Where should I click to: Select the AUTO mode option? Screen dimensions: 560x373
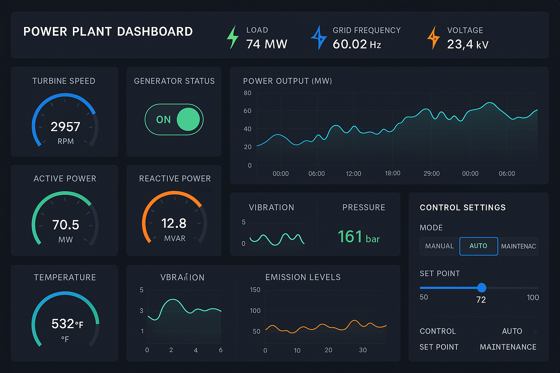(478, 246)
